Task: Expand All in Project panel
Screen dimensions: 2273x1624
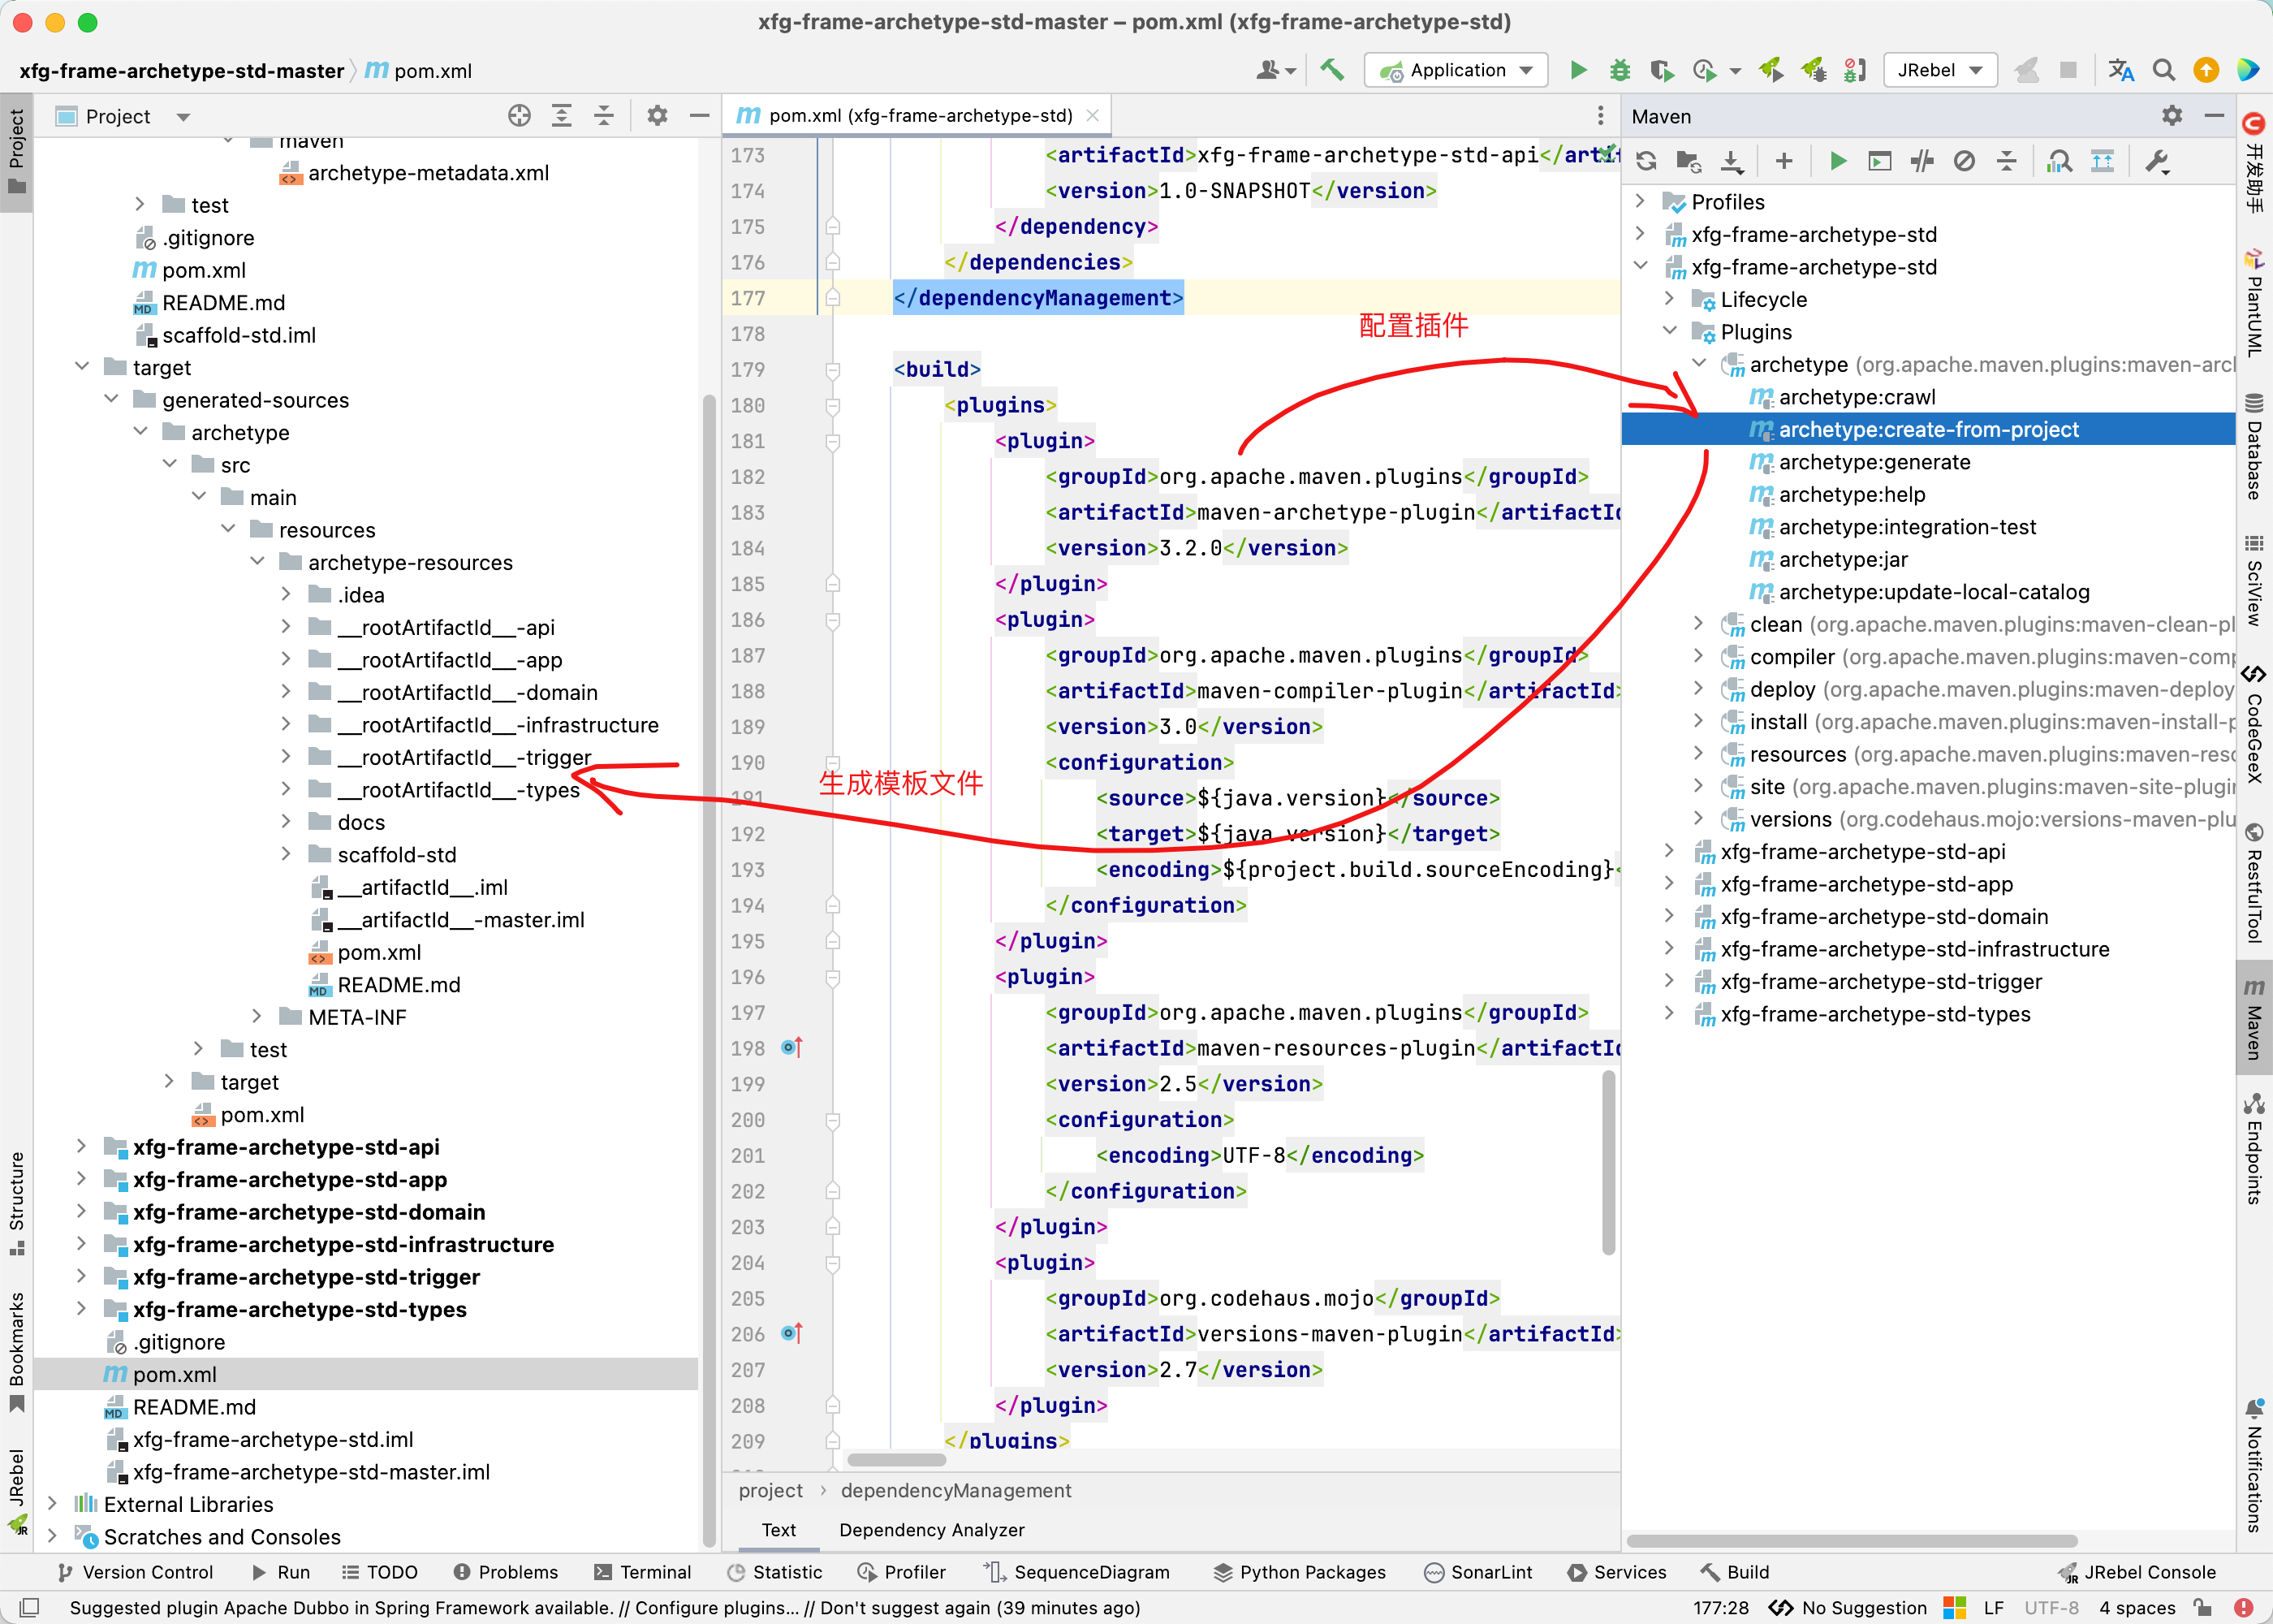Action: coord(562,116)
